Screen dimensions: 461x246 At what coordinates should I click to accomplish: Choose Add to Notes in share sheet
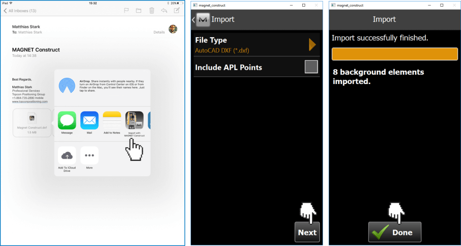tap(112, 121)
